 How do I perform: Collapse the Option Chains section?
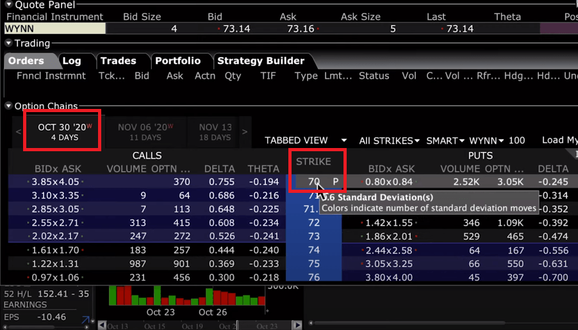tap(8, 106)
